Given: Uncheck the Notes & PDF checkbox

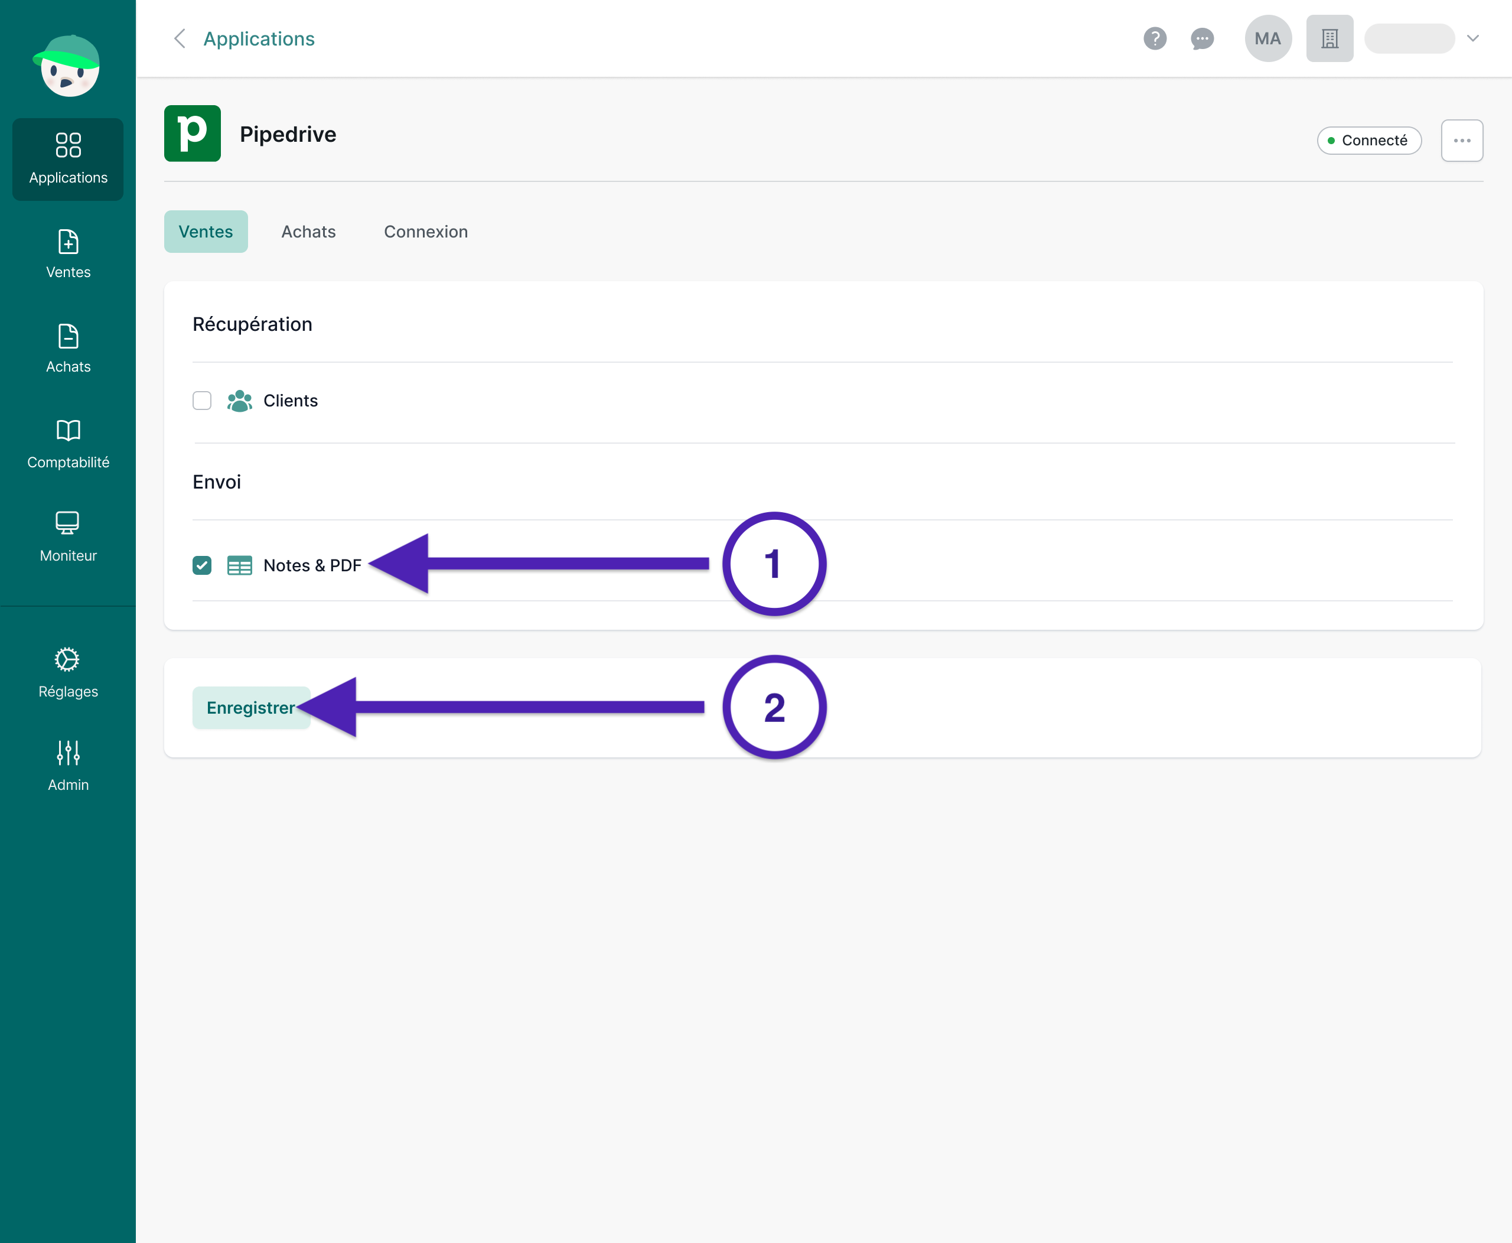Looking at the screenshot, I should pos(202,565).
